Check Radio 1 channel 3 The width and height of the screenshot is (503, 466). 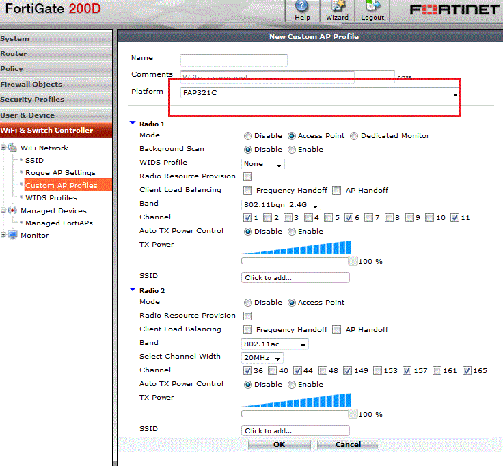(288, 218)
